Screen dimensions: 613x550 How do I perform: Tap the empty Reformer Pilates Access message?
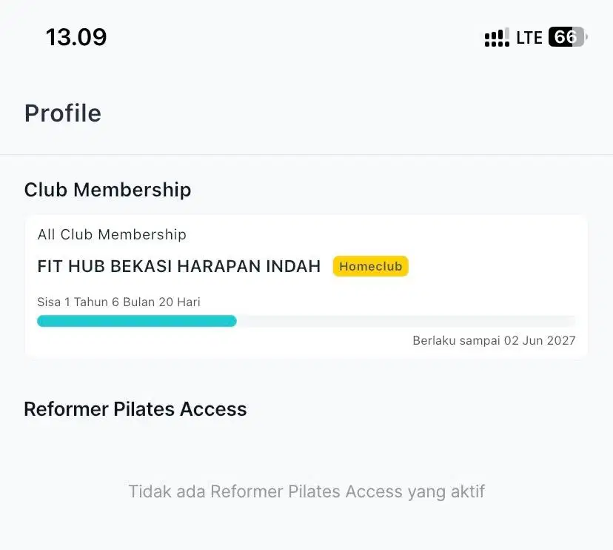306,491
